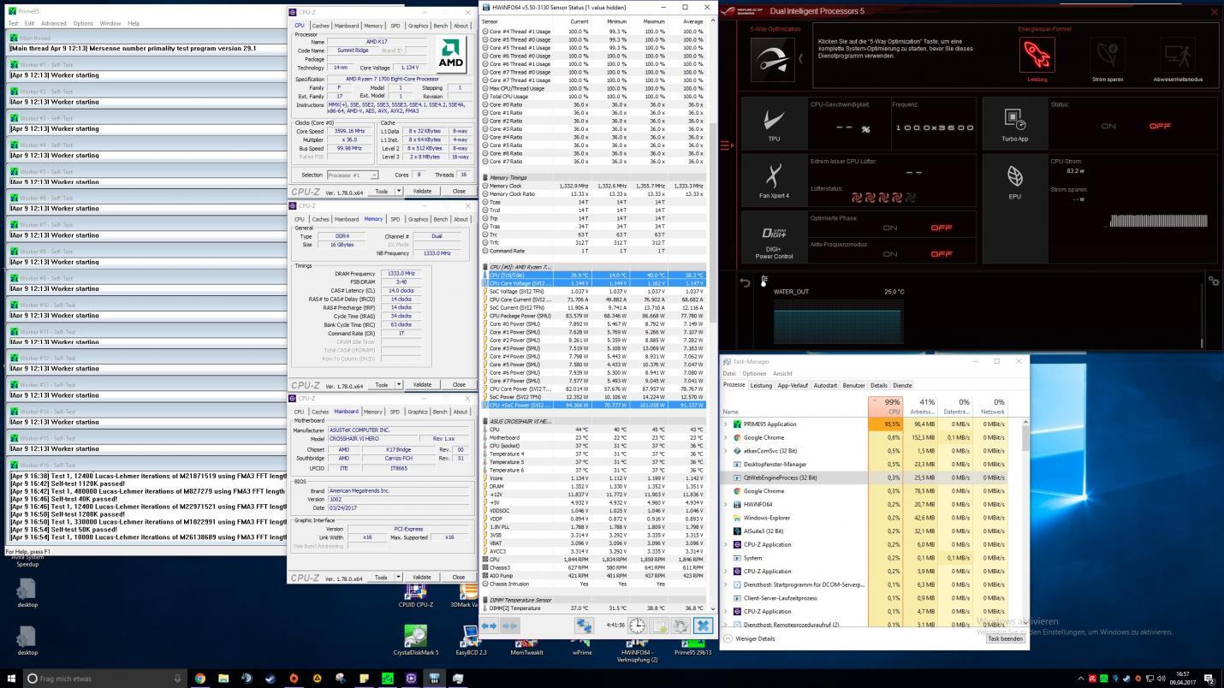Click HWiNFO log file icon

coord(659,626)
